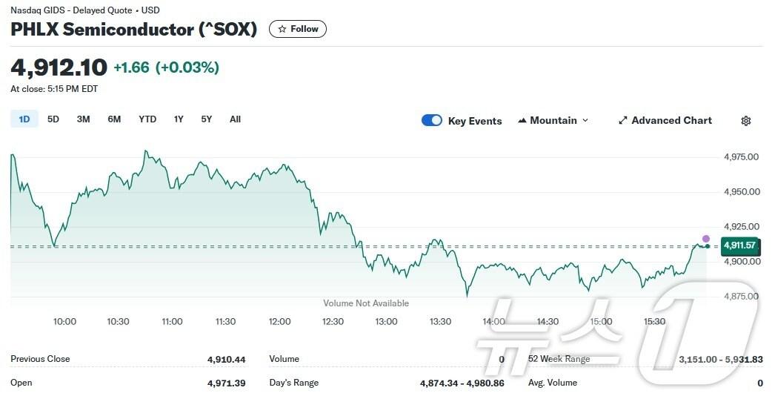Image resolution: width=772 pixels, height=399 pixels.
Task: Click the Key Events label text
Action: [x=475, y=121]
